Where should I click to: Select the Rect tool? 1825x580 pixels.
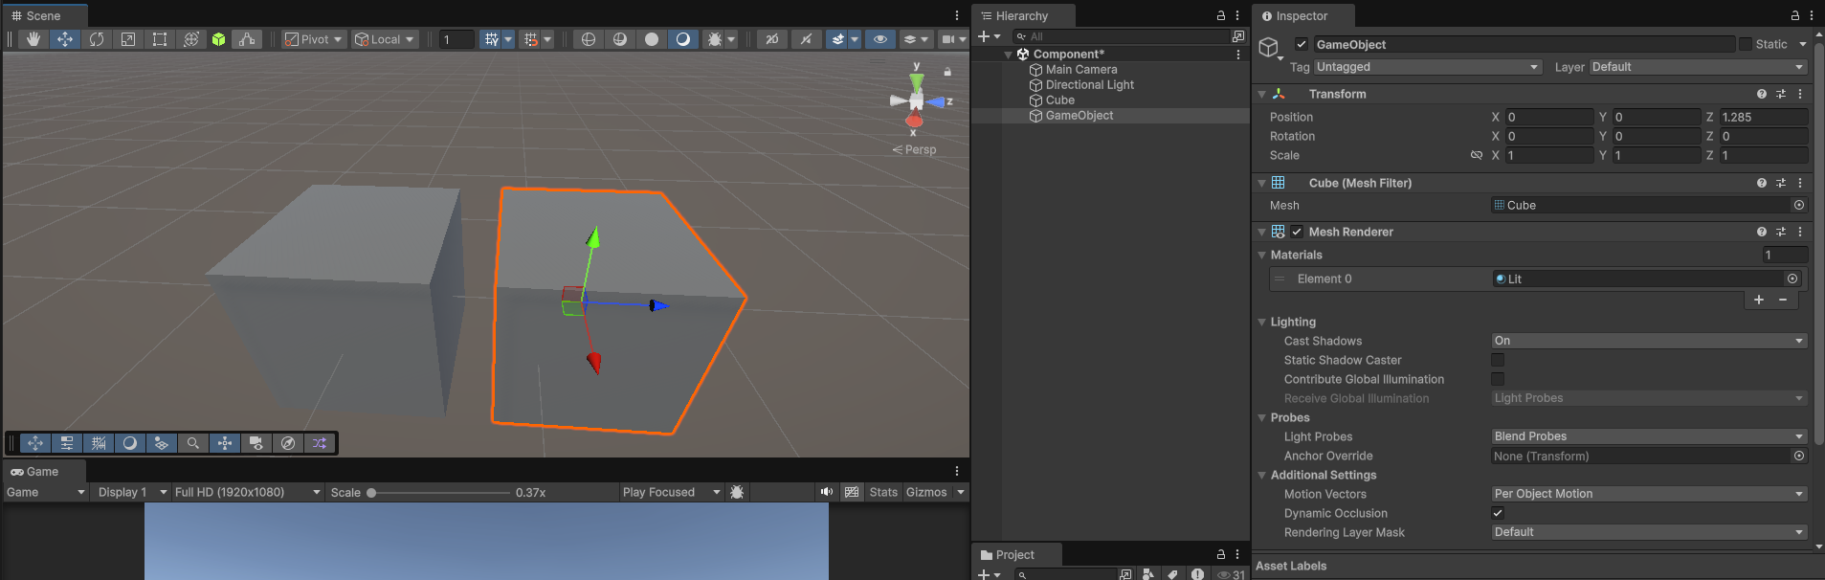tap(160, 39)
